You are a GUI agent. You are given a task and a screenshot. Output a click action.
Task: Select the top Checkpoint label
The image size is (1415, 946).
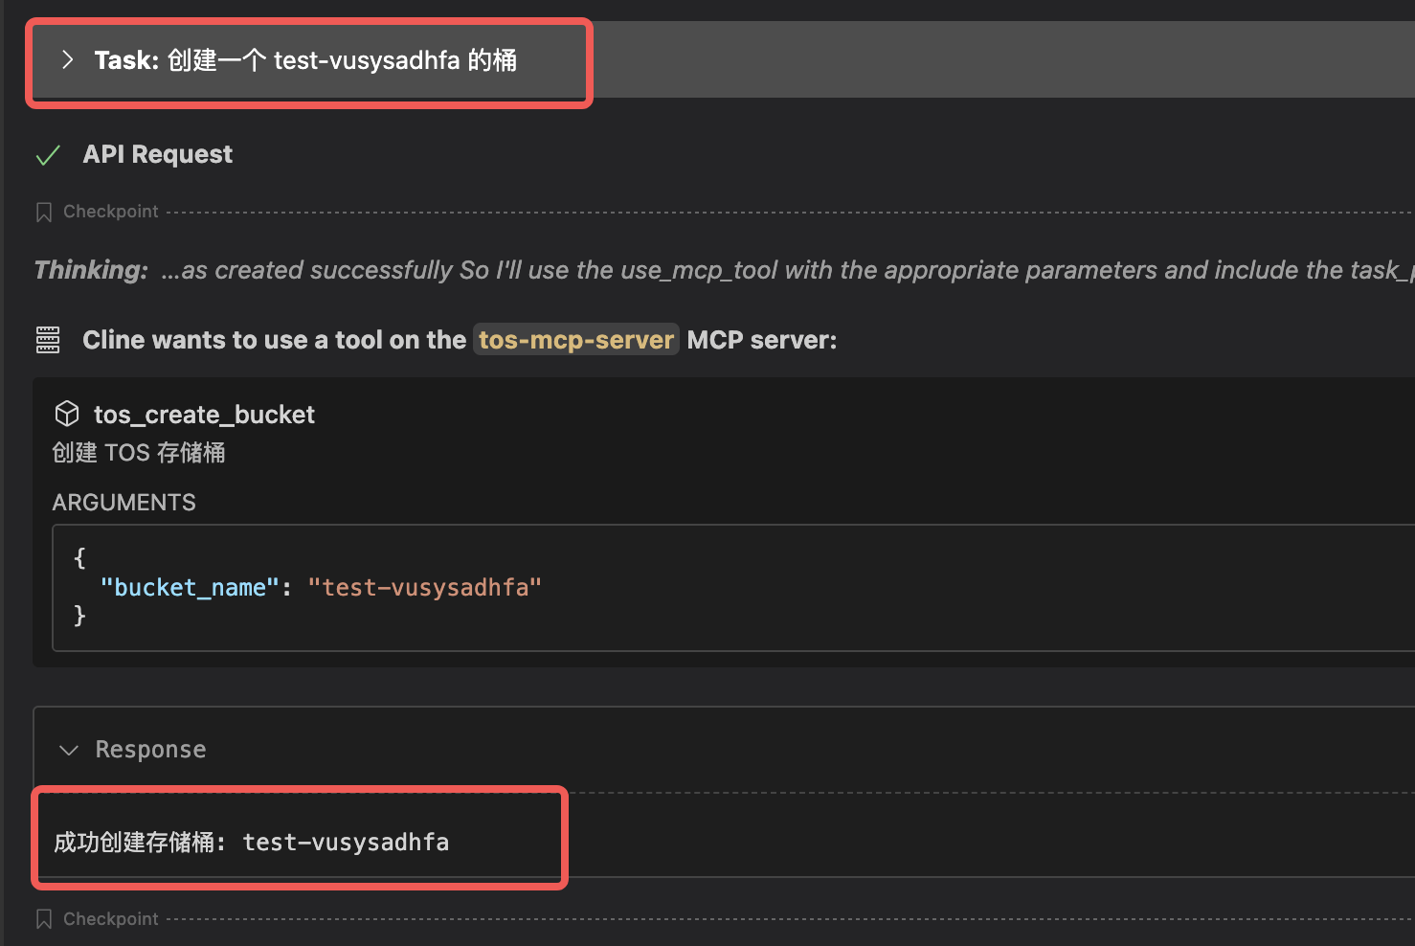pos(111,212)
